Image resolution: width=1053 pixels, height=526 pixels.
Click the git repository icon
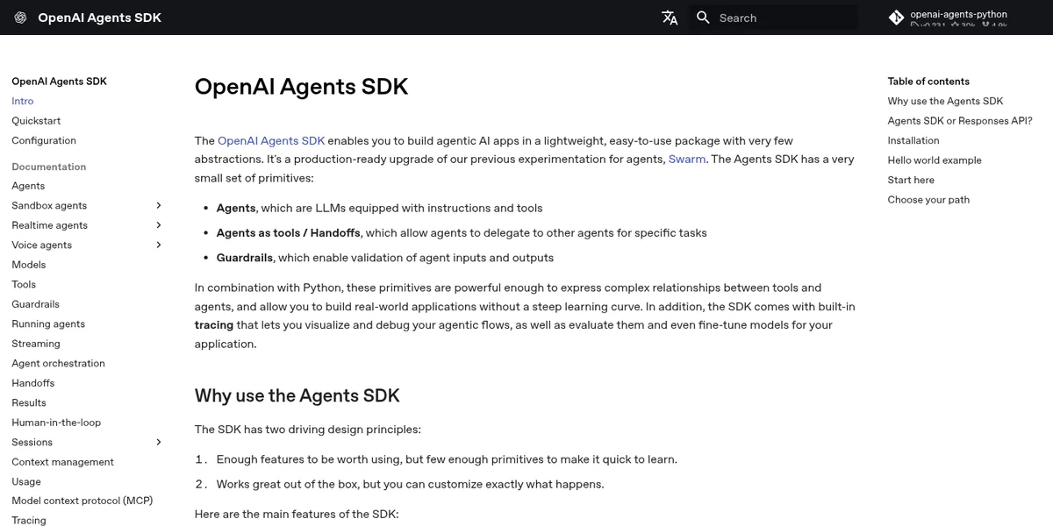coord(896,18)
